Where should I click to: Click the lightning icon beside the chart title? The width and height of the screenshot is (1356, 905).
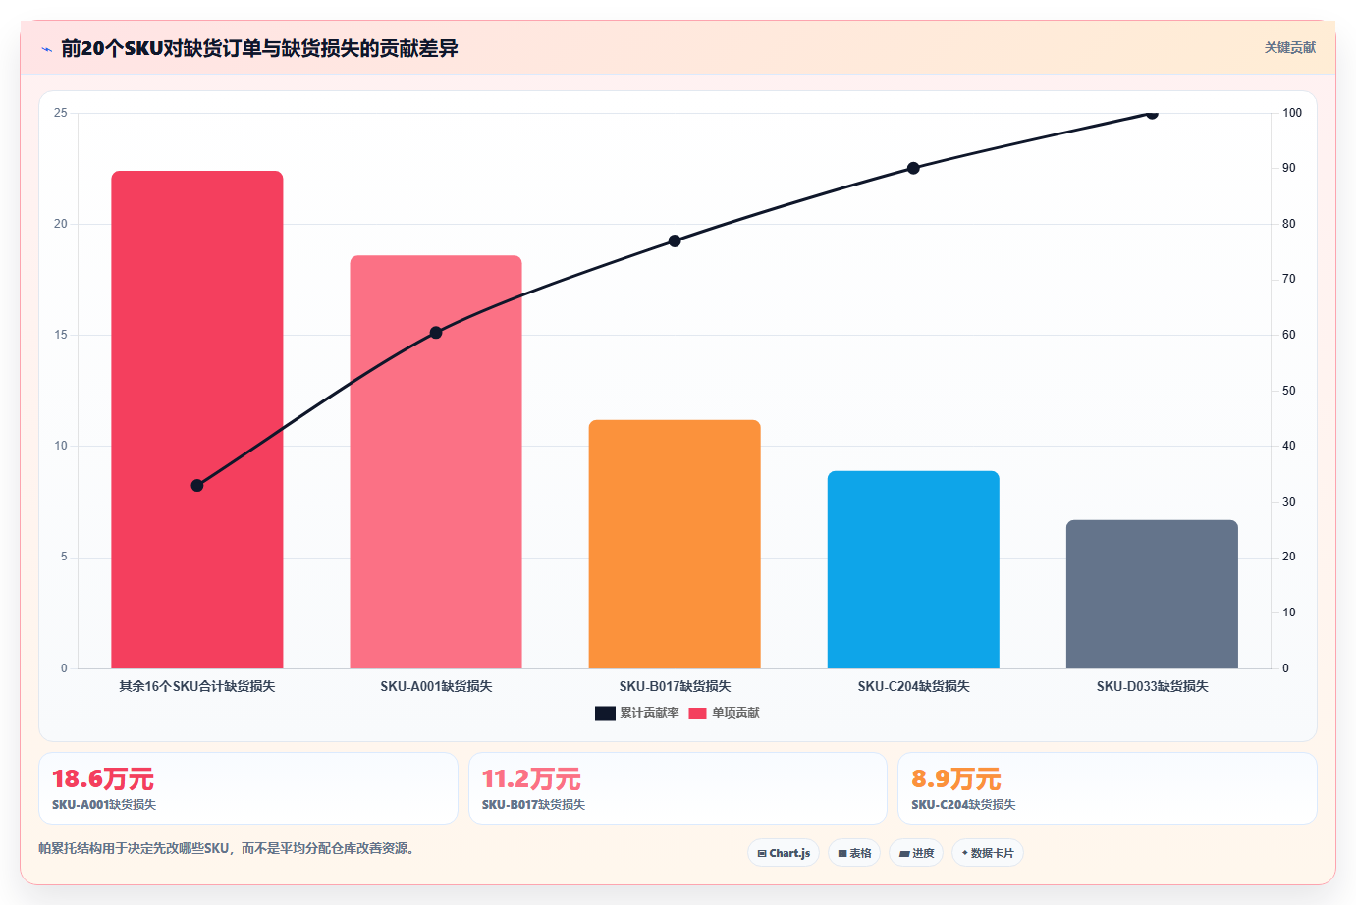(x=46, y=49)
